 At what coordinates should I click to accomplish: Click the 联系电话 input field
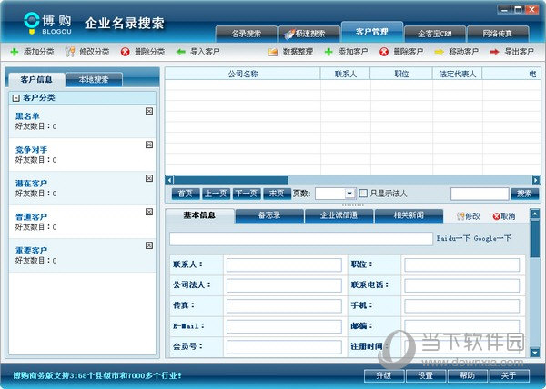pos(461,285)
